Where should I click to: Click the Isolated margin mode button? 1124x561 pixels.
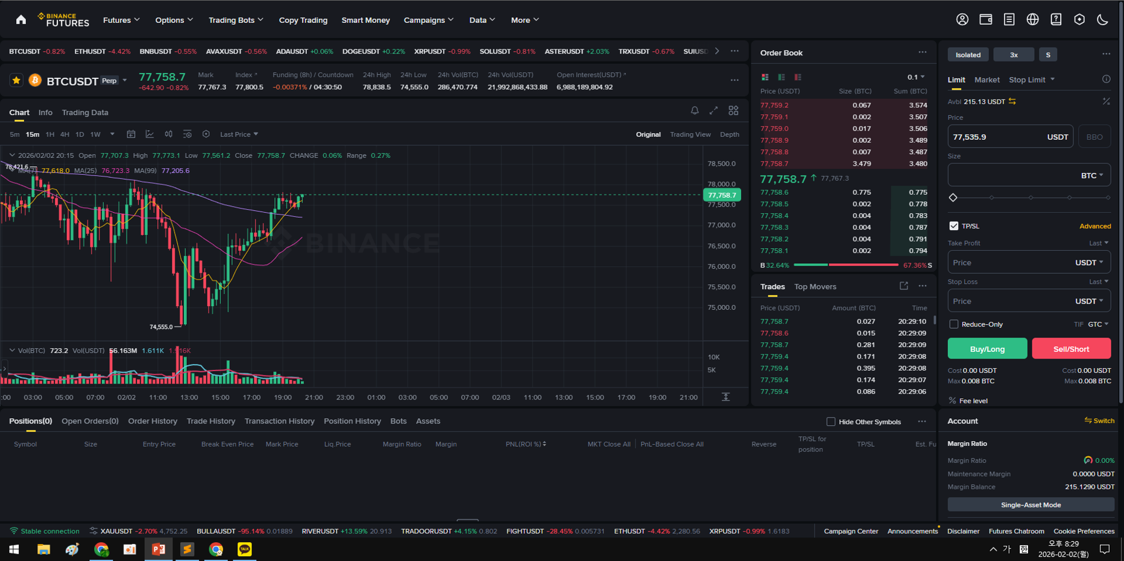point(968,55)
